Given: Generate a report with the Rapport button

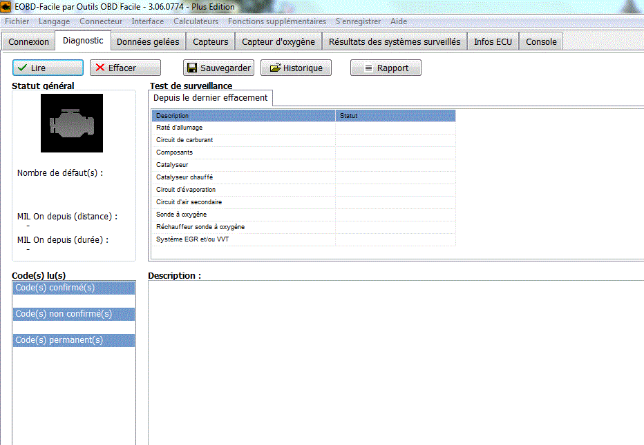Looking at the screenshot, I should (x=386, y=68).
